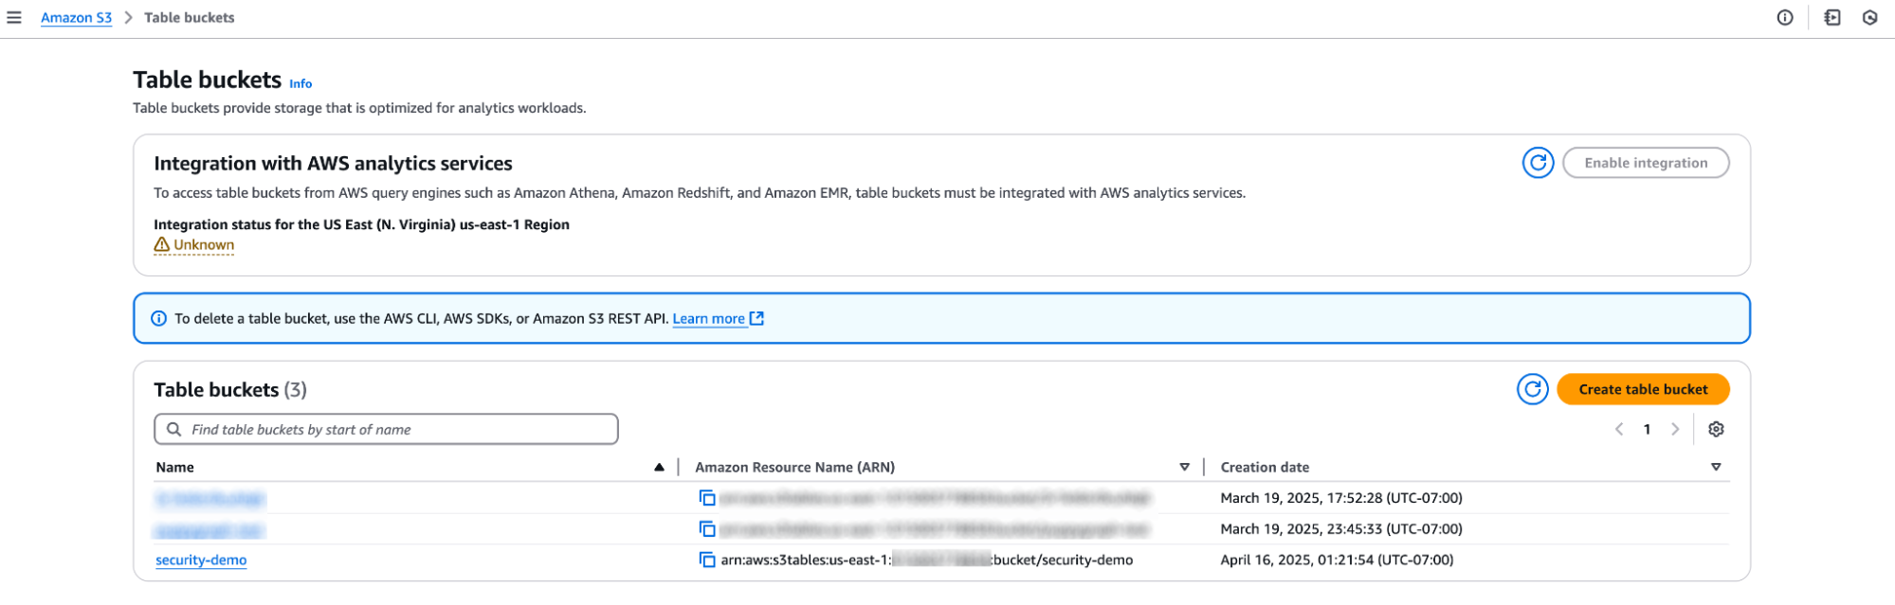Viewport: 1895px width, 605px height.
Task: Copy ARN of the March 19 23:45:33 bucket
Action: pyautogui.click(x=707, y=529)
